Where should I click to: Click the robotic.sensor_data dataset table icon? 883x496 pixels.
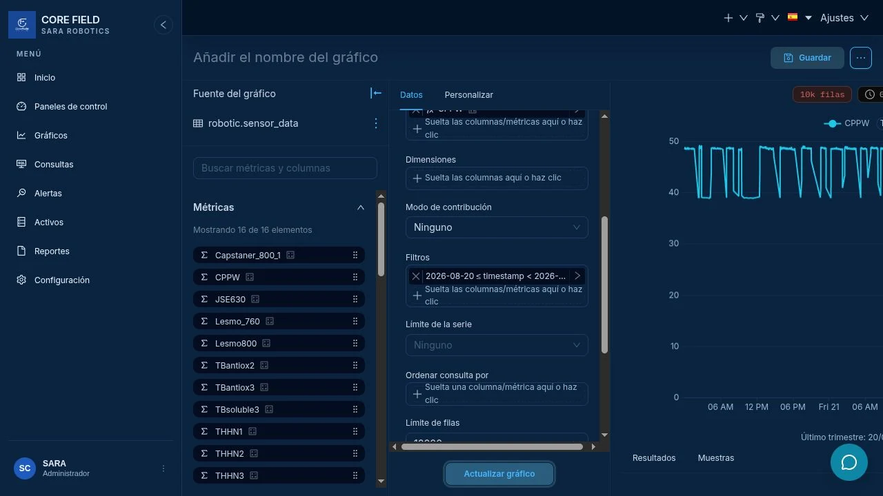[x=198, y=124]
